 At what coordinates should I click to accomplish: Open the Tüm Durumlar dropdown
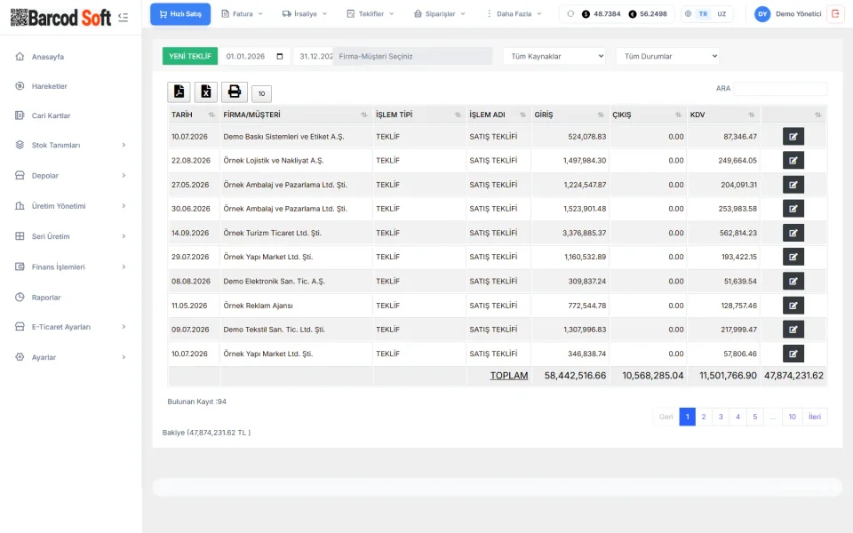pos(667,56)
